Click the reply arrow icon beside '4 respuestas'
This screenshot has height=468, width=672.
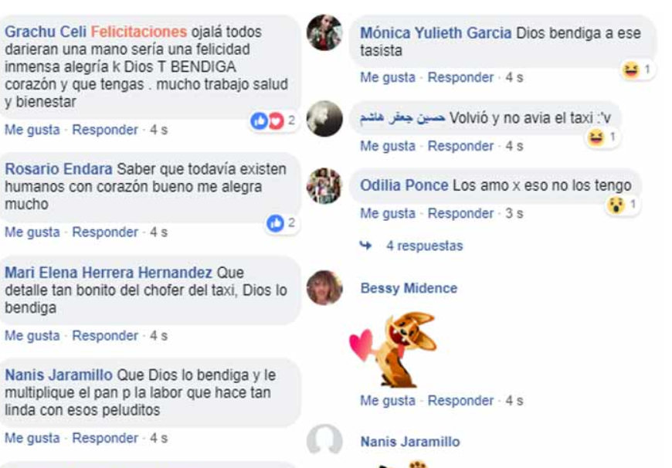(x=365, y=246)
